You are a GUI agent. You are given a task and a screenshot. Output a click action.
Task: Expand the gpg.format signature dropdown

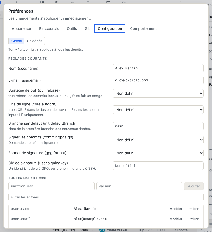click(x=158, y=153)
